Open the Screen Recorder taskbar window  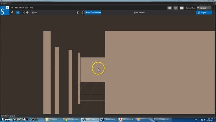163,120
